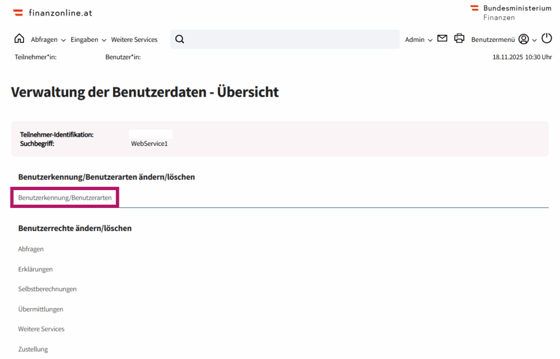This screenshot has height=359, width=560.
Task: Open the Benutzerkennung/Benutzerarten link
Action: point(65,198)
